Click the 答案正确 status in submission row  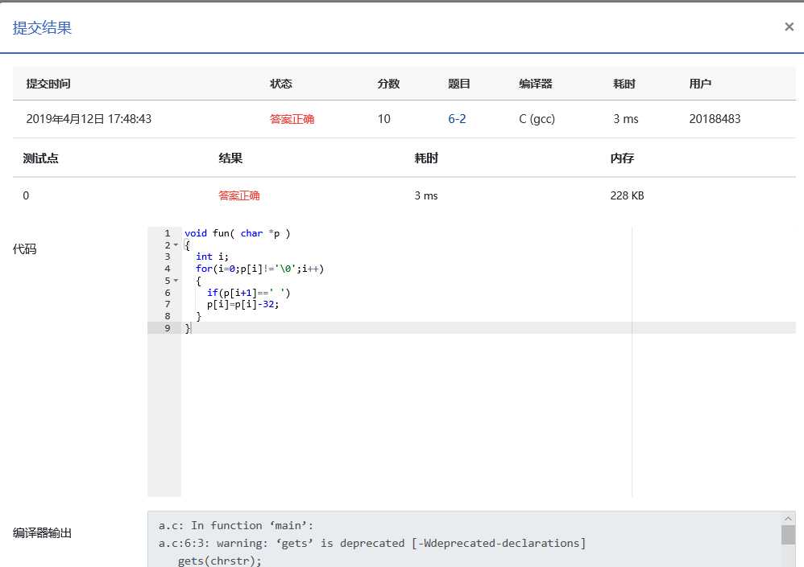(292, 119)
